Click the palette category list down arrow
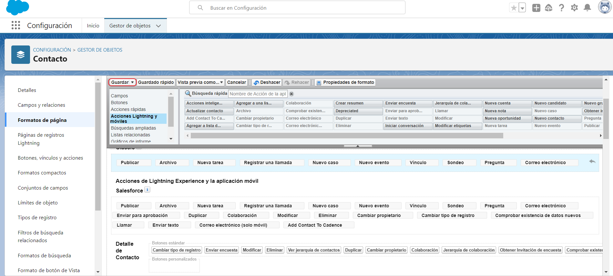613x276 pixels. pos(171,139)
